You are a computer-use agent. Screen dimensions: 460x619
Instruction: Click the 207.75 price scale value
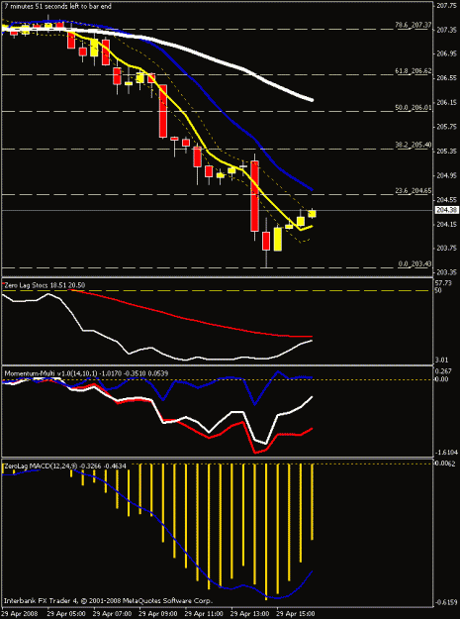(448, 6)
